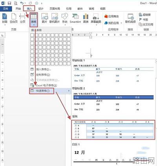
Task: Open the 页面布局 (Page Layout) tab
Action: [x=55, y=9]
